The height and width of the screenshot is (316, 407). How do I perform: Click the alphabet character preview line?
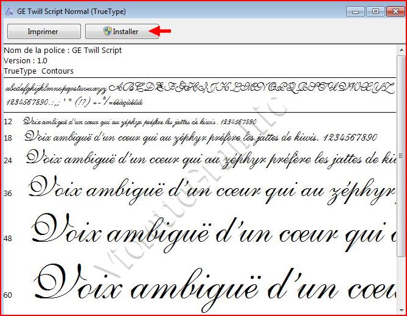(200, 88)
